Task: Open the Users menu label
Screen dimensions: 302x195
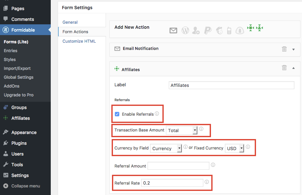Action: (17, 154)
